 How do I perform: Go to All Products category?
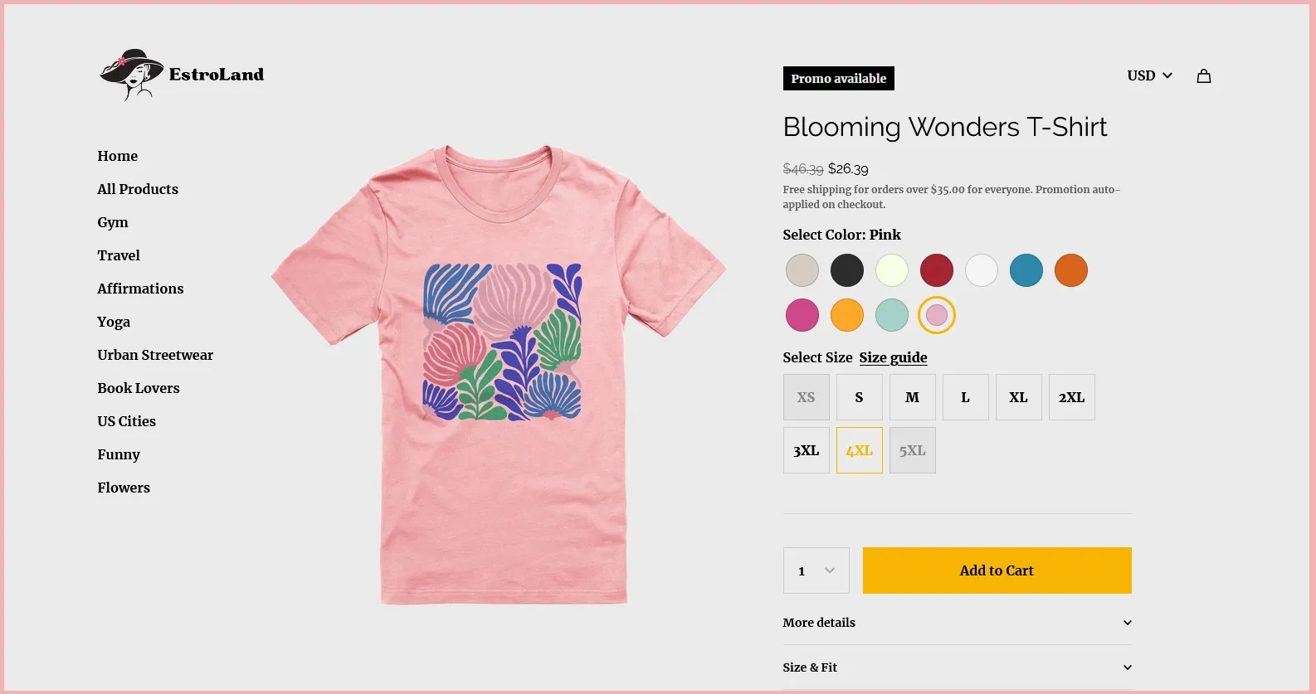138,189
